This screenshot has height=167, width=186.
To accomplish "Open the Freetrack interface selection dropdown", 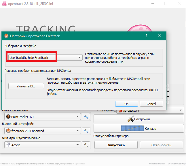I will pos(45,57).
